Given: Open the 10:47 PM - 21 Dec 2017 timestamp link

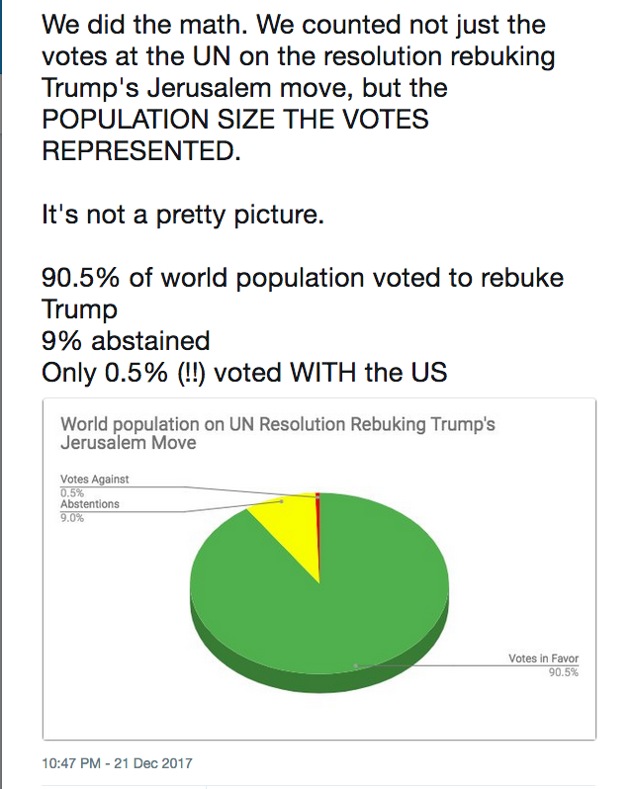Looking at the screenshot, I should [118, 762].
